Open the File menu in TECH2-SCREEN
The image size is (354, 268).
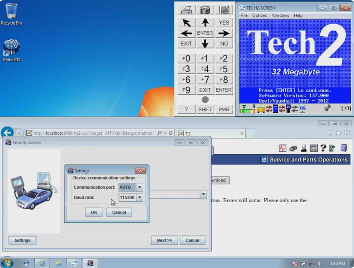click(244, 15)
